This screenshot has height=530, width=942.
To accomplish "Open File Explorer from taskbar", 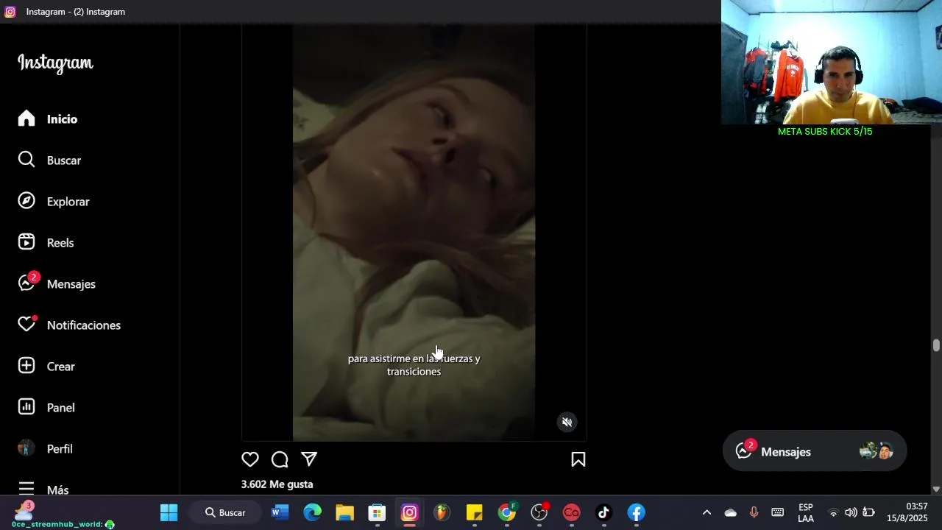I will pyautogui.click(x=345, y=512).
